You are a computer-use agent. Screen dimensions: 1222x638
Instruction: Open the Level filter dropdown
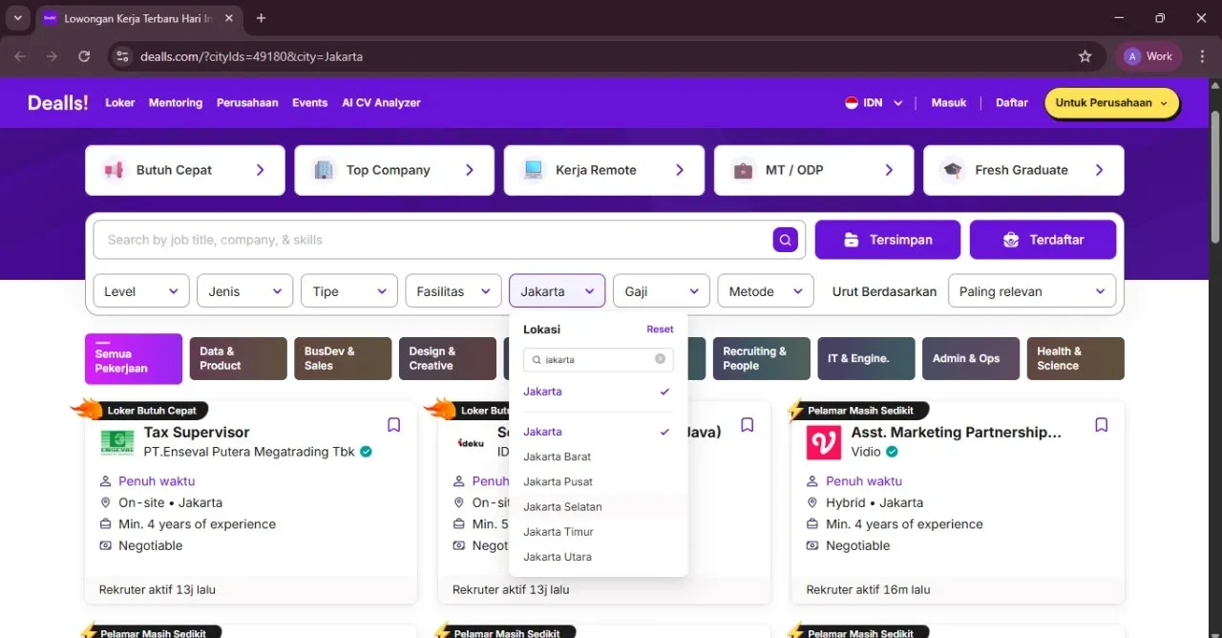141,291
